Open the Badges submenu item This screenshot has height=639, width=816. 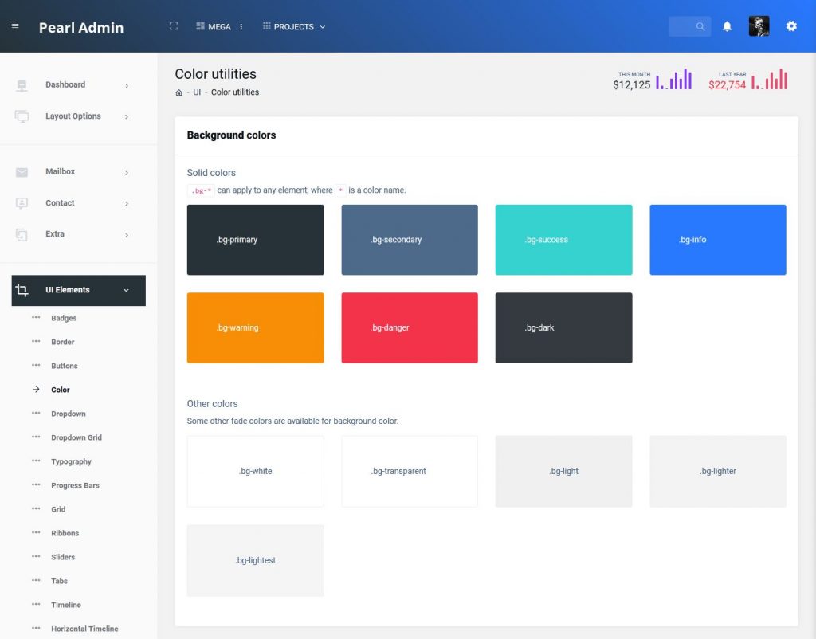64,318
